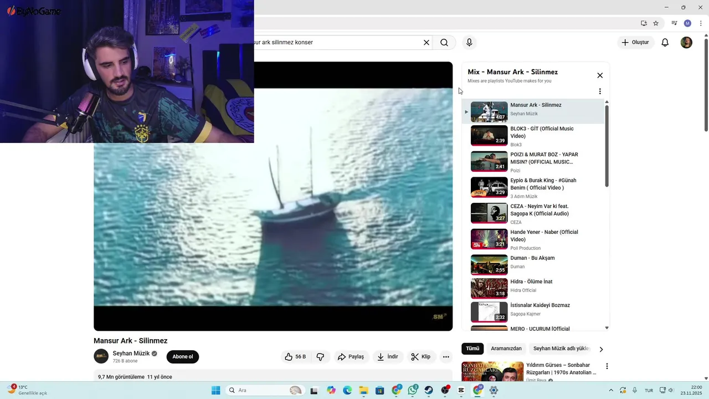Play Hidra - Ölüme İnat
Image resolution: width=709 pixels, height=399 pixels.
(x=534, y=288)
